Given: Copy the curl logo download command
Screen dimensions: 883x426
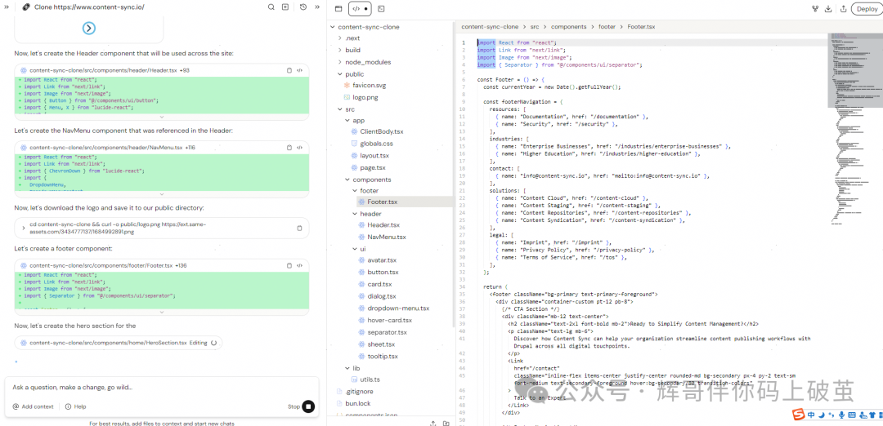Looking at the screenshot, I should pyautogui.click(x=299, y=228).
